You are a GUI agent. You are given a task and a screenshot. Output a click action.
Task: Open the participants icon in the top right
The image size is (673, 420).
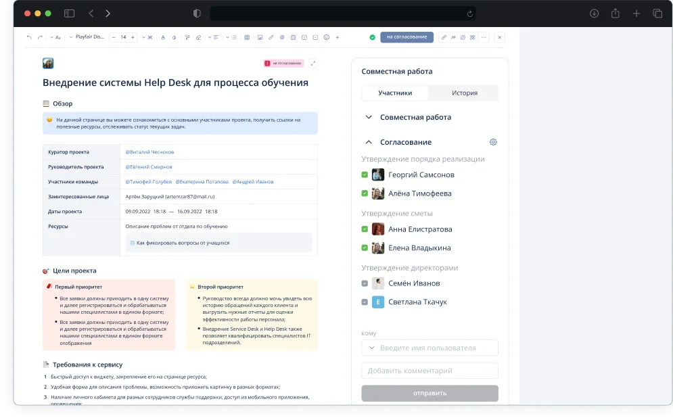click(x=453, y=37)
